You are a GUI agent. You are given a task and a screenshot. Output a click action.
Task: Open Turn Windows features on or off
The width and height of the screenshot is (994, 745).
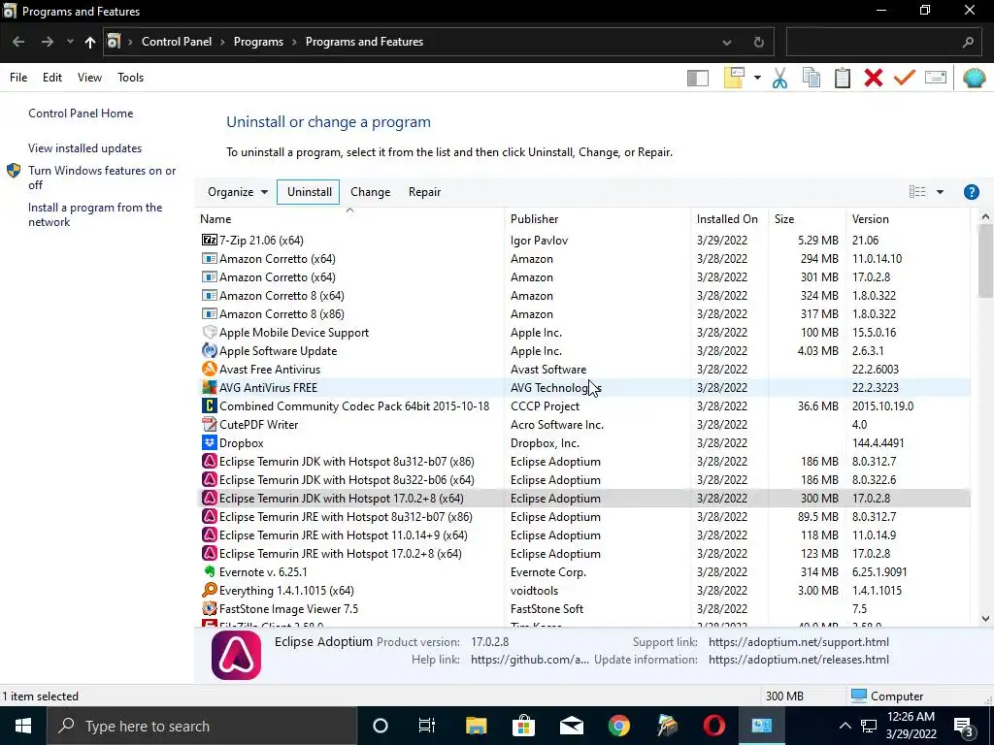[x=101, y=178]
